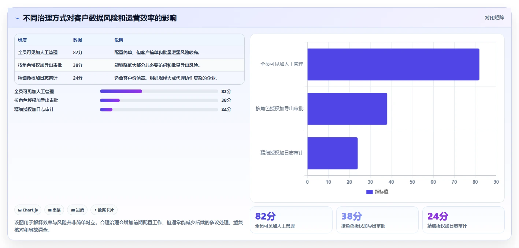
Task: Click the 82分 value beside progress bar
Action: [x=226, y=91]
